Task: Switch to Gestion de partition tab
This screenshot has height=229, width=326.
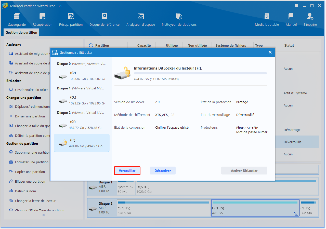Action: 21,32
